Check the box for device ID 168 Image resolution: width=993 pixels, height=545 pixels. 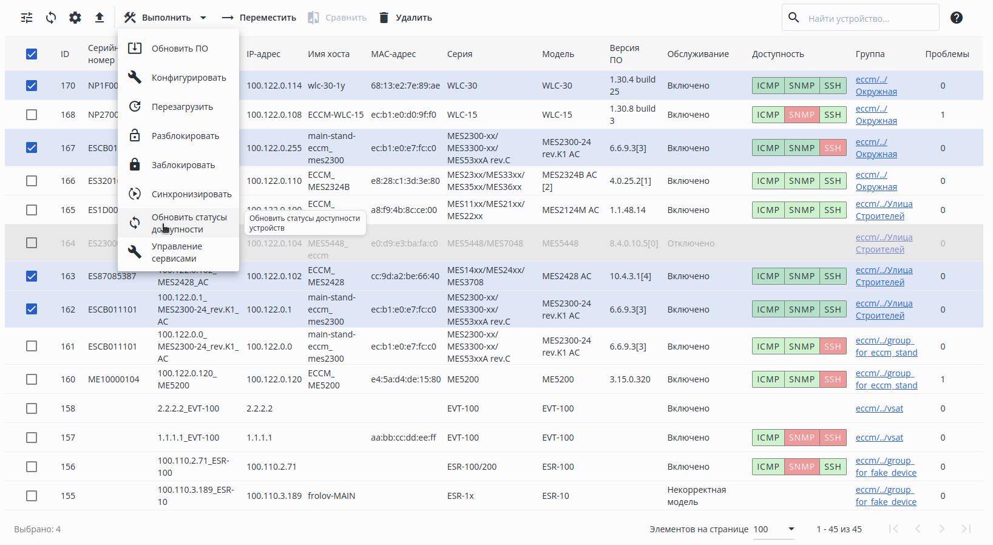tap(32, 115)
